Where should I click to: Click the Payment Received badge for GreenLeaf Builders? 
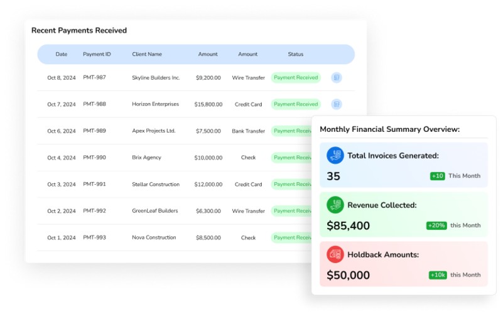[x=291, y=211]
